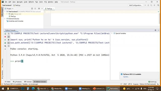161x91 pixels.
Task: Toggle the Favorites side panel
Action: (x=2, y=75)
